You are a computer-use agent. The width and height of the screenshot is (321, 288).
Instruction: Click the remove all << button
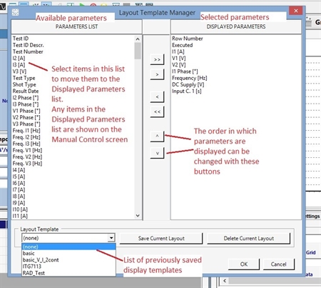[157, 111]
